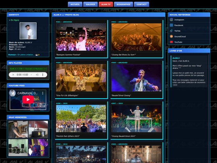Image resolution: width=217 pixels, height=163 pixels.
Task: Open the red-roof booth snap memory
Action: tap(38, 129)
